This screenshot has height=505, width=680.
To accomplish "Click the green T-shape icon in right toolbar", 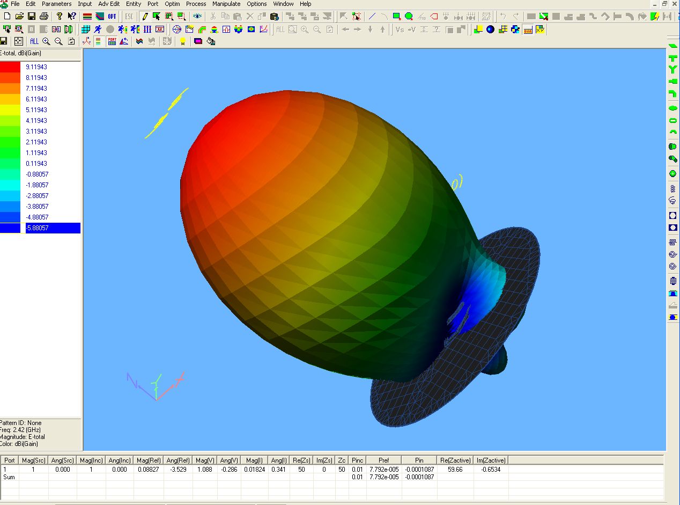I will (x=672, y=58).
